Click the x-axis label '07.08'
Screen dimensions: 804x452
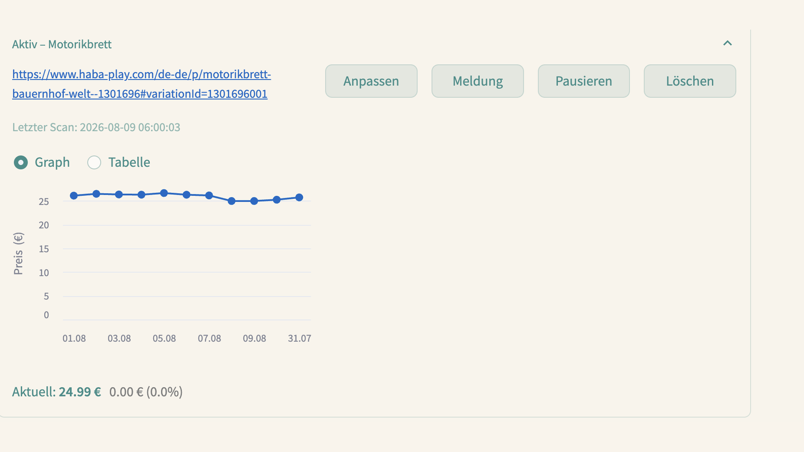pos(209,338)
